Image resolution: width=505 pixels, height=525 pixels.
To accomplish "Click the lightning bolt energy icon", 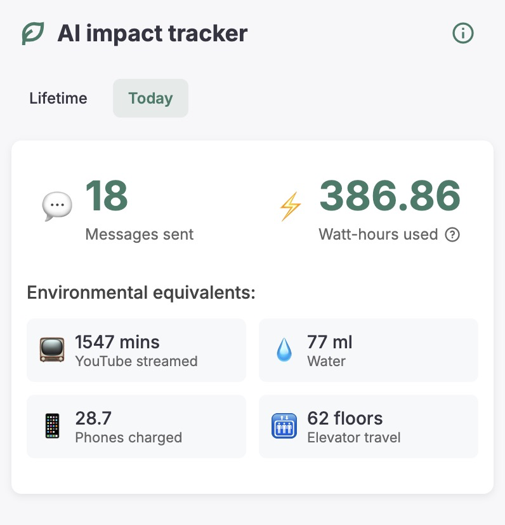I will 290,206.
